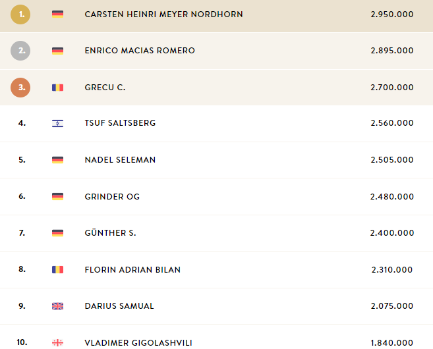The image size is (433, 349).
Task: Click Romanian flag next to Grecu C.
Action: pos(57,88)
